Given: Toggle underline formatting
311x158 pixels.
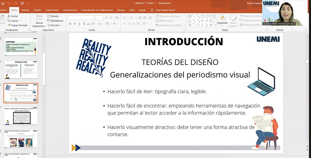Looking at the screenshot, I should pos(79,24).
